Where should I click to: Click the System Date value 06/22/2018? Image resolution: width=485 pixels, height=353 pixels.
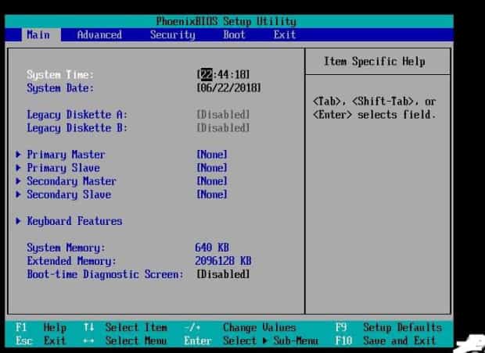pyautogui.click(x=228, y=88)
